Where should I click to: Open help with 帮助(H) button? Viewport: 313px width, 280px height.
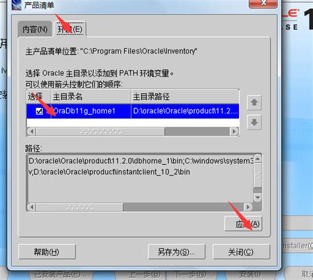coord(47,252)
